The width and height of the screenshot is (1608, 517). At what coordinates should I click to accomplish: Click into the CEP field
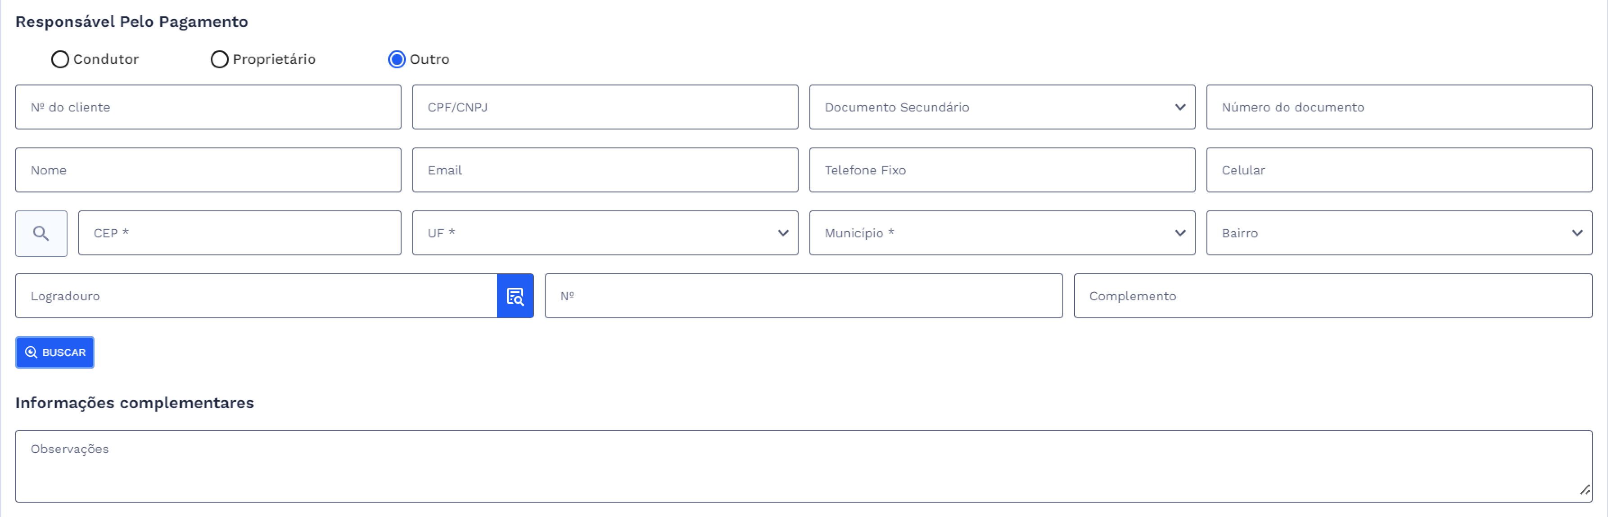coord(239,233)
